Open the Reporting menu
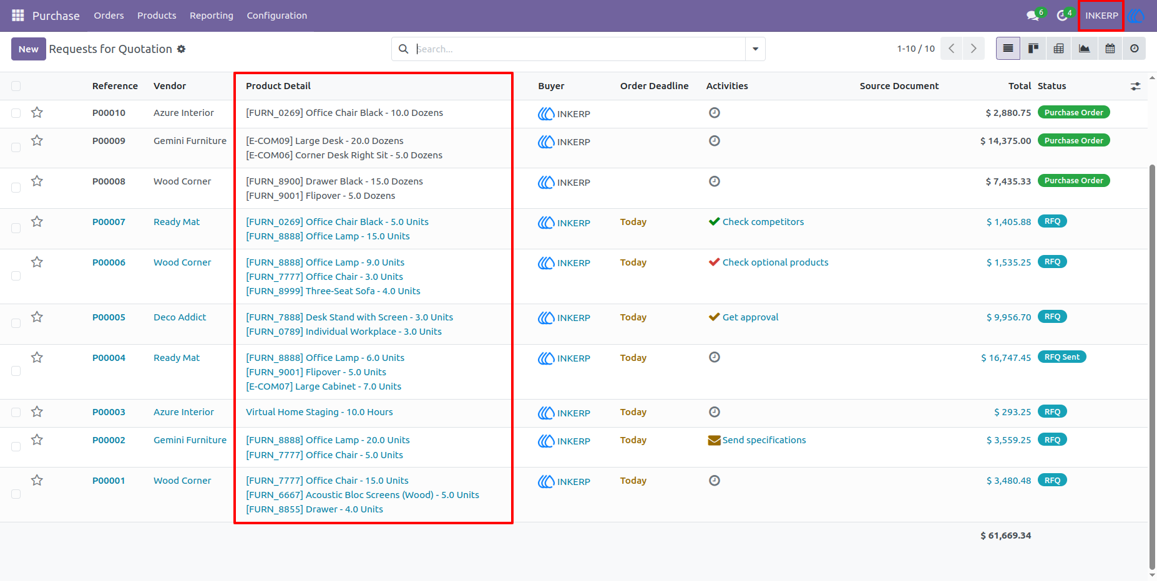The height and width of the screenshot is (581, 1157). [x=212, y=16]
